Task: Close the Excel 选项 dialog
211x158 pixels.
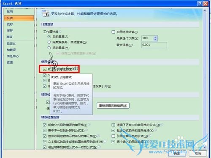Action: (x=206, y=3)
